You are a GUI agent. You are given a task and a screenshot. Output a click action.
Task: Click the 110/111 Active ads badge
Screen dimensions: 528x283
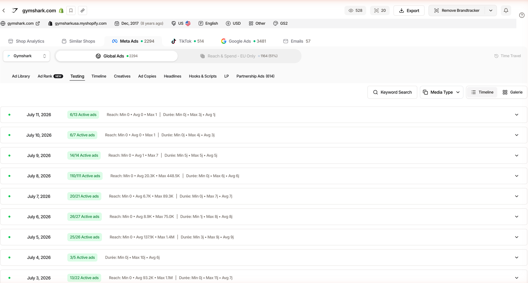tap(85, 176)
